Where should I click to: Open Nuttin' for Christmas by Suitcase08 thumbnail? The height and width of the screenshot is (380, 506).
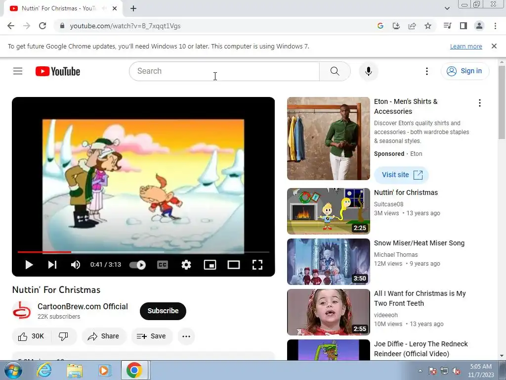[x=329, y=211]
